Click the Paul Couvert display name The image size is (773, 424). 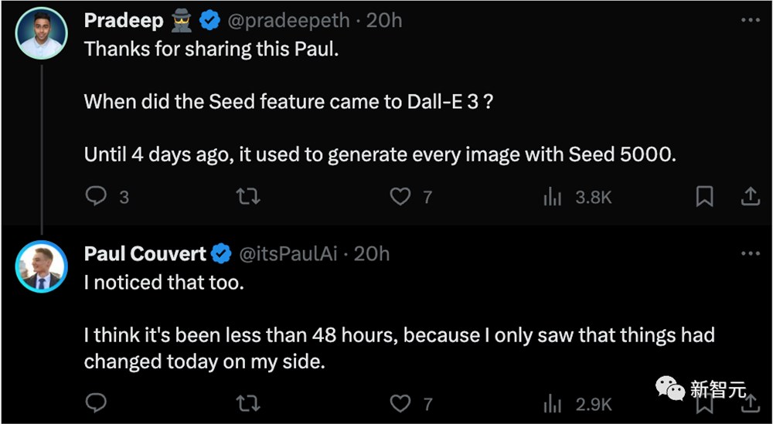tap(145, 253)
